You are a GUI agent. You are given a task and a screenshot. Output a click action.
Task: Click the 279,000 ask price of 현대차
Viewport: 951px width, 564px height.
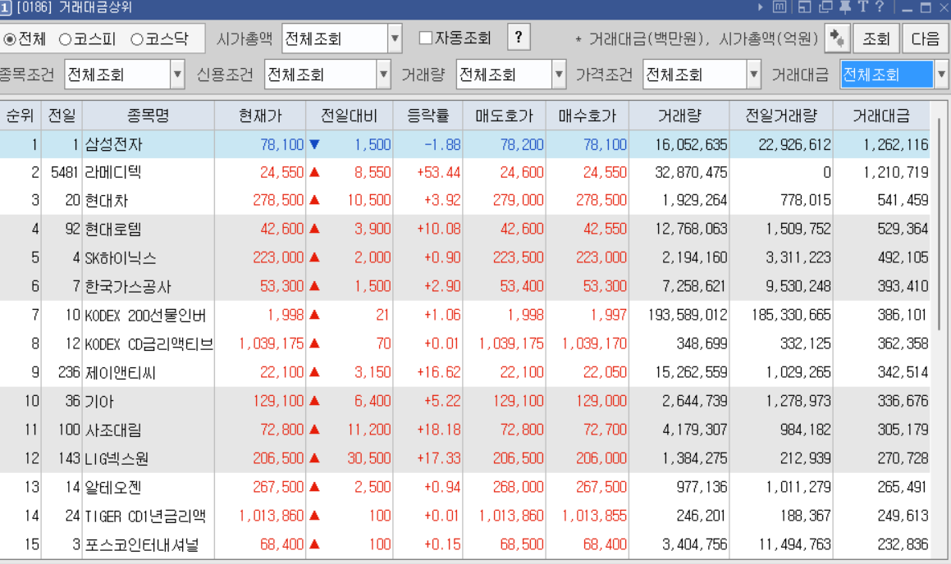click(x=519, y=201)
